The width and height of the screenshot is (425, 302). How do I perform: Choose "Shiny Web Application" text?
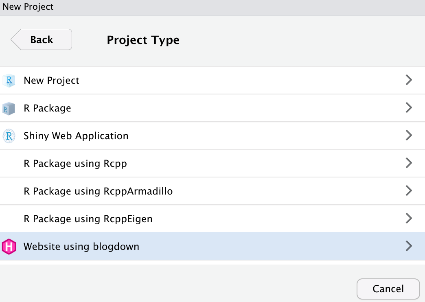click(x=76, y=136)
